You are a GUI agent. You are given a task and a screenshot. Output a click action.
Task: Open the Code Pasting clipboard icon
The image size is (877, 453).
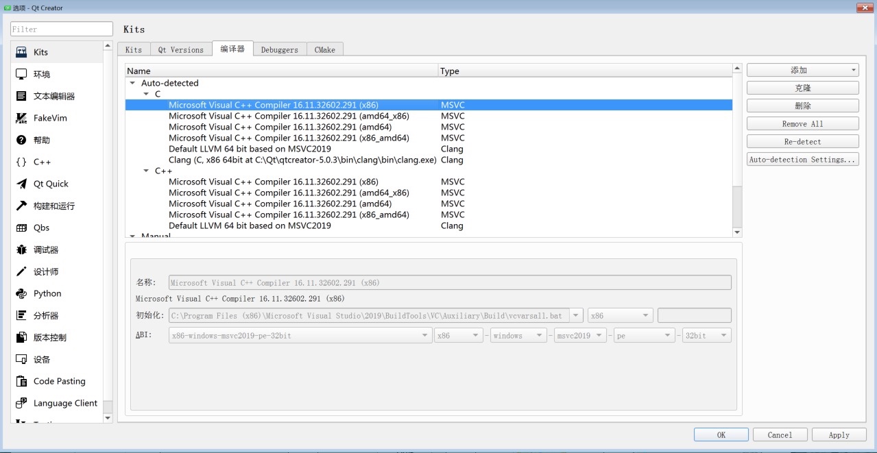[21, 381]
